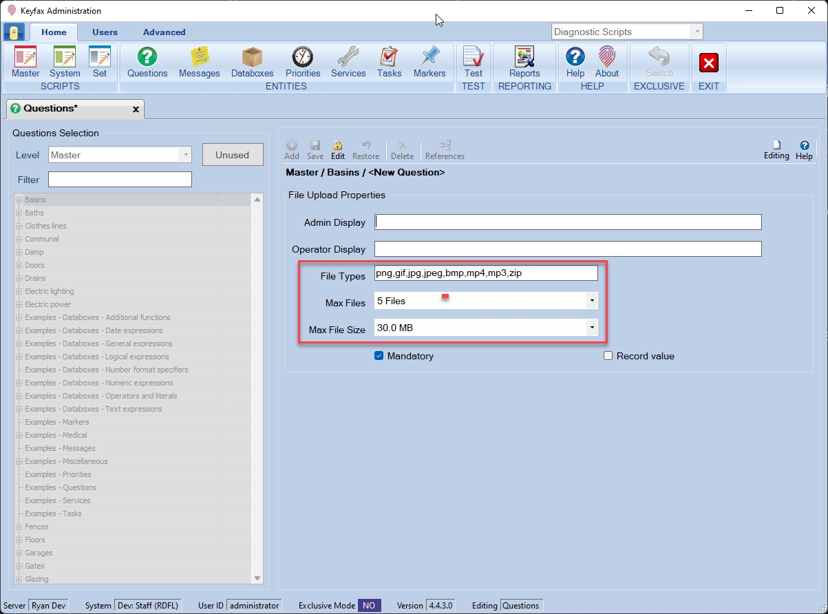Click the Admin Display text field
Image resolution: width=828 pixels, height=614 pixels.
[x=568, y=222]
